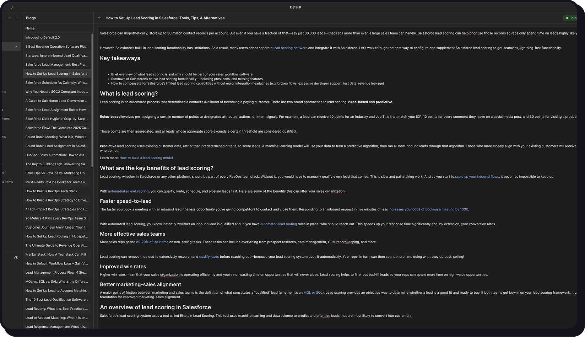Select The Ultimate Guide to Revenue Operati... row
Viewport: 585px width, 337px height.
point(57,245)
